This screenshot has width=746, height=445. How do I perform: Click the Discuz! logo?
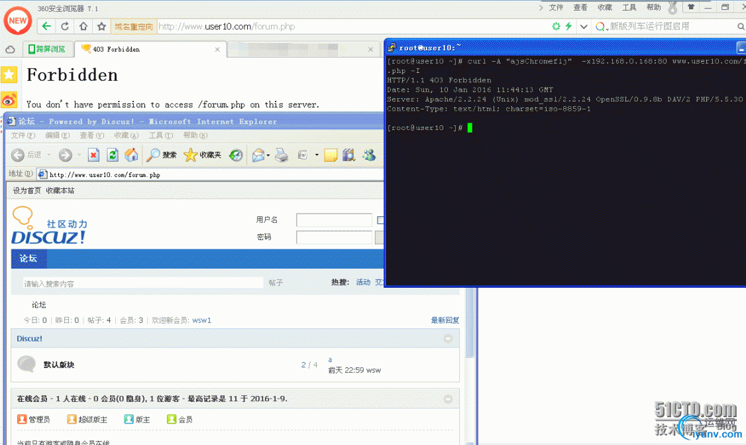coord(49,225)
